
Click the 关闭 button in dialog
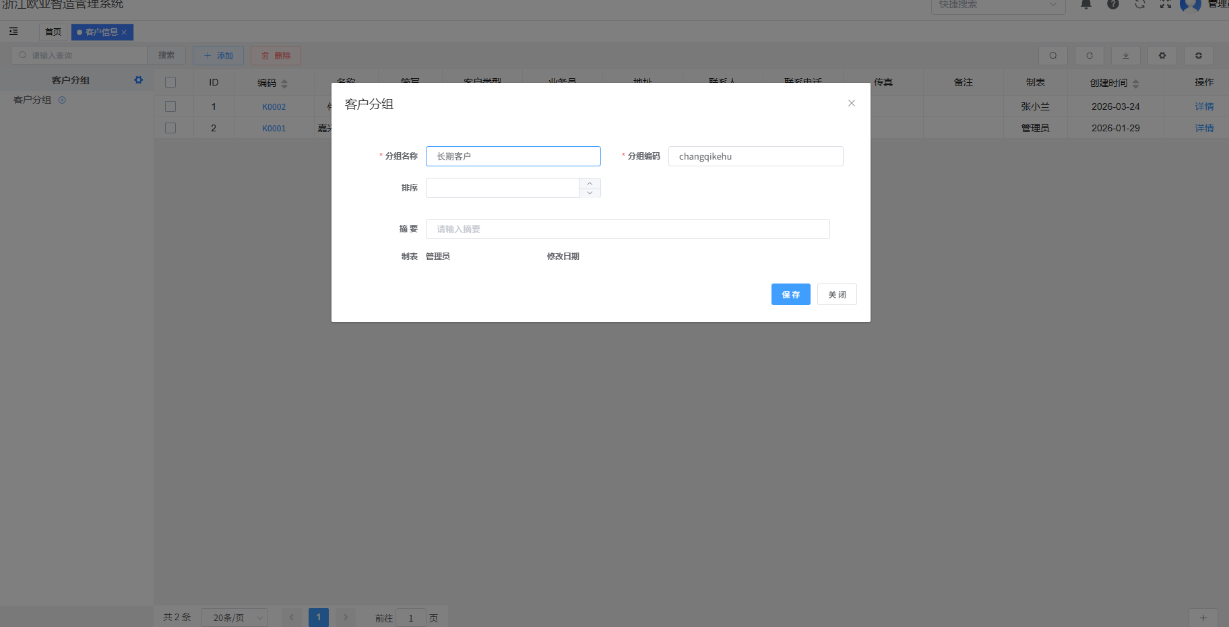point(836,294)
